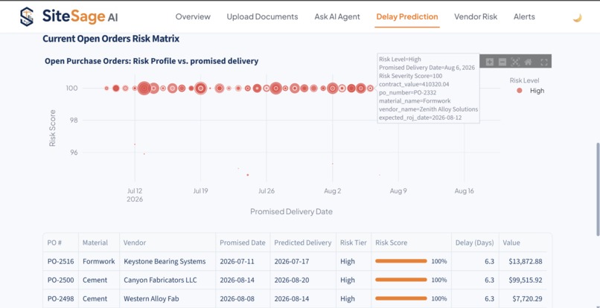Viewport: 600px width, 308px height.
Task: Click value $13,872.88
Action: click(x=525, y=261)
